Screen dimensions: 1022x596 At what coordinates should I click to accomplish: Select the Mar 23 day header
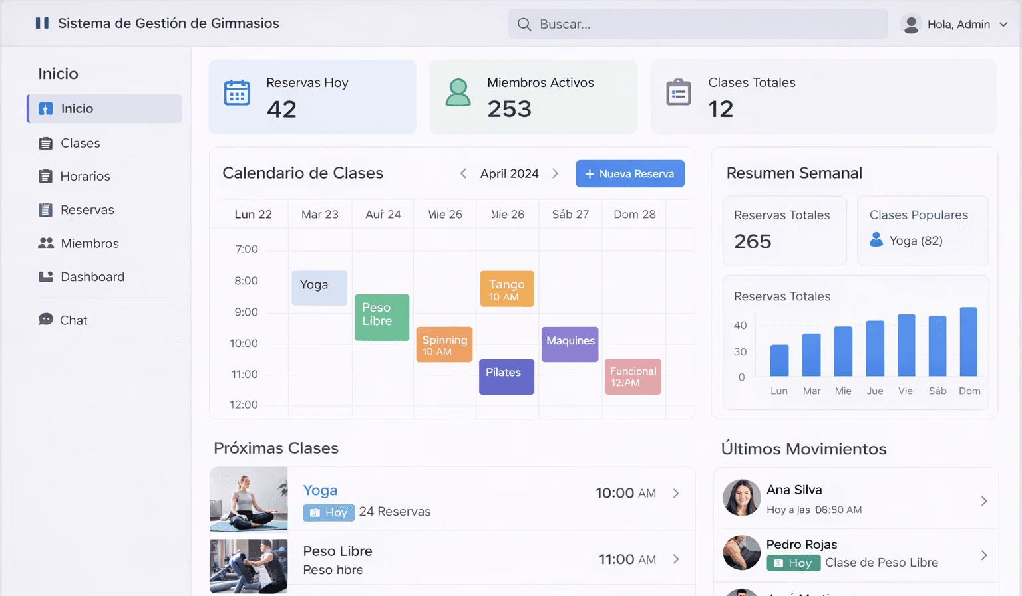click(x=320, y=215)
